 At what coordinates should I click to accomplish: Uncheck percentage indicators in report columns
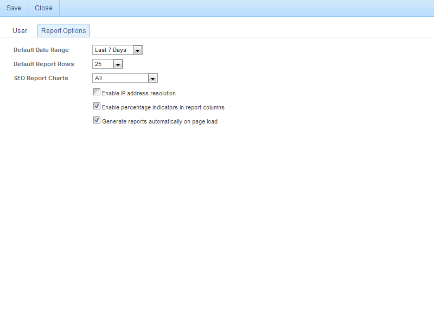97,106
